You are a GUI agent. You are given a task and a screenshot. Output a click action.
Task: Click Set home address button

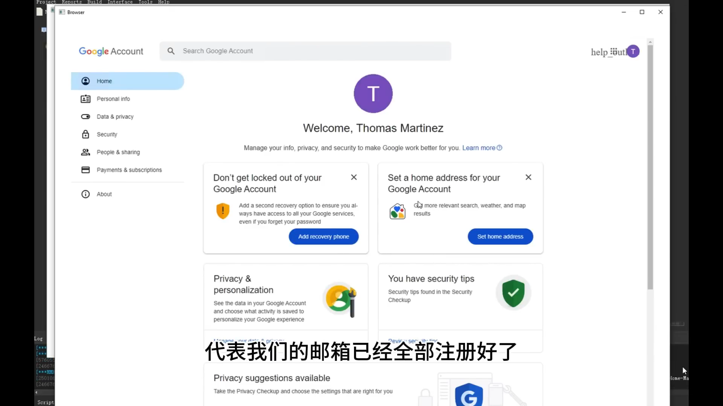[500, 236]
